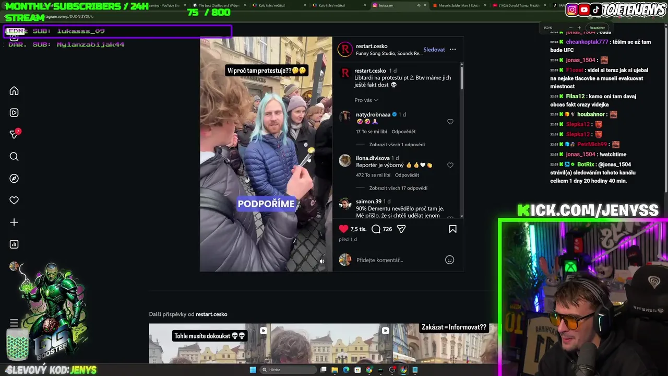Expand Zobrazit všech 17 odpovědí
This screenshot has height=376, width=668.
[398, 188]
